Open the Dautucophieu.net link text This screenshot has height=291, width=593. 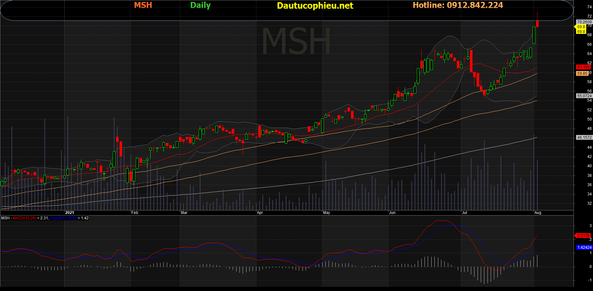tap(315, 5)
